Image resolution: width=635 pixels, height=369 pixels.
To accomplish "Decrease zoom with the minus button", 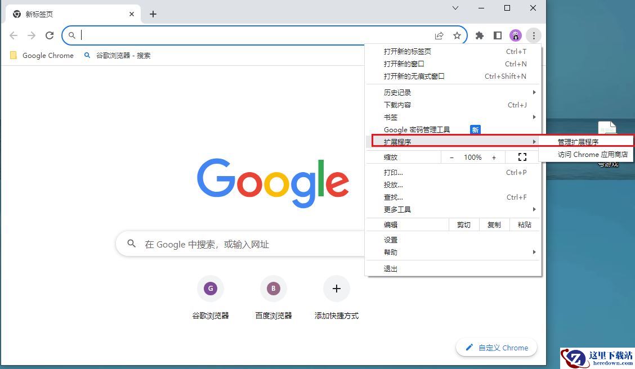I will [451, 157].
